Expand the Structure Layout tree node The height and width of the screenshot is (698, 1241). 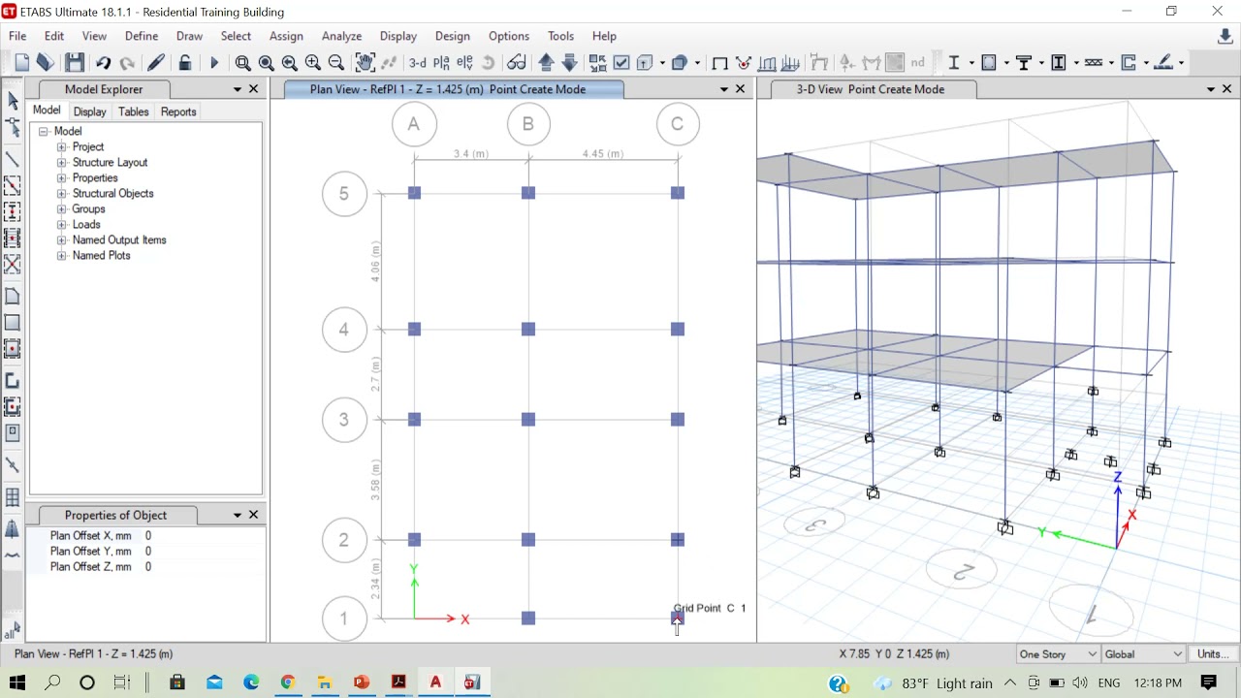[61, 162]
